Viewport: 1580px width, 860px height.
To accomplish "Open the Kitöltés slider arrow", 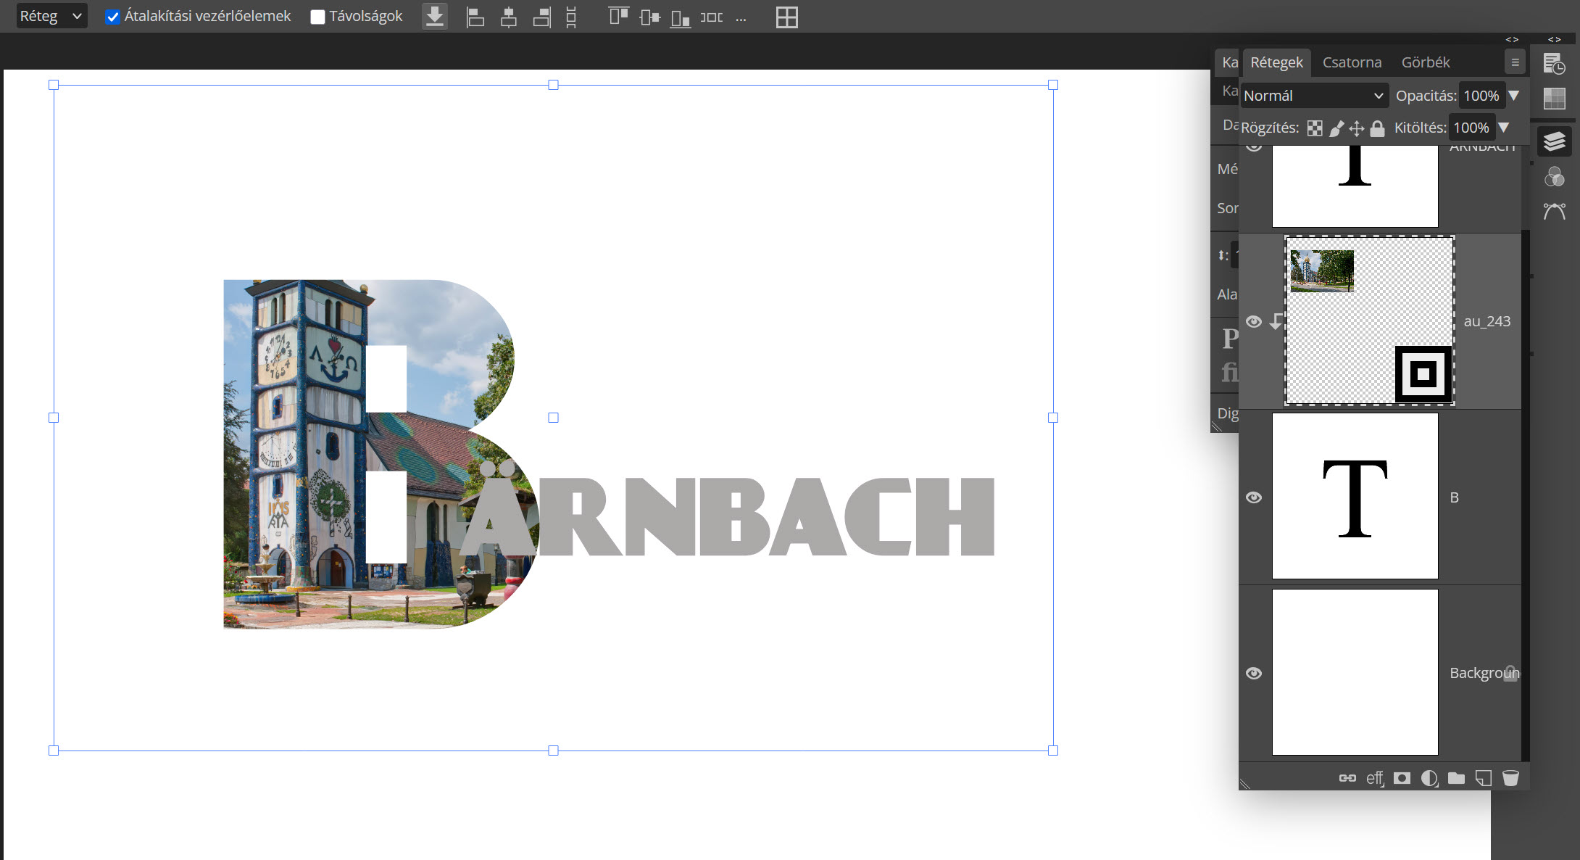I will pos(1504,128).
